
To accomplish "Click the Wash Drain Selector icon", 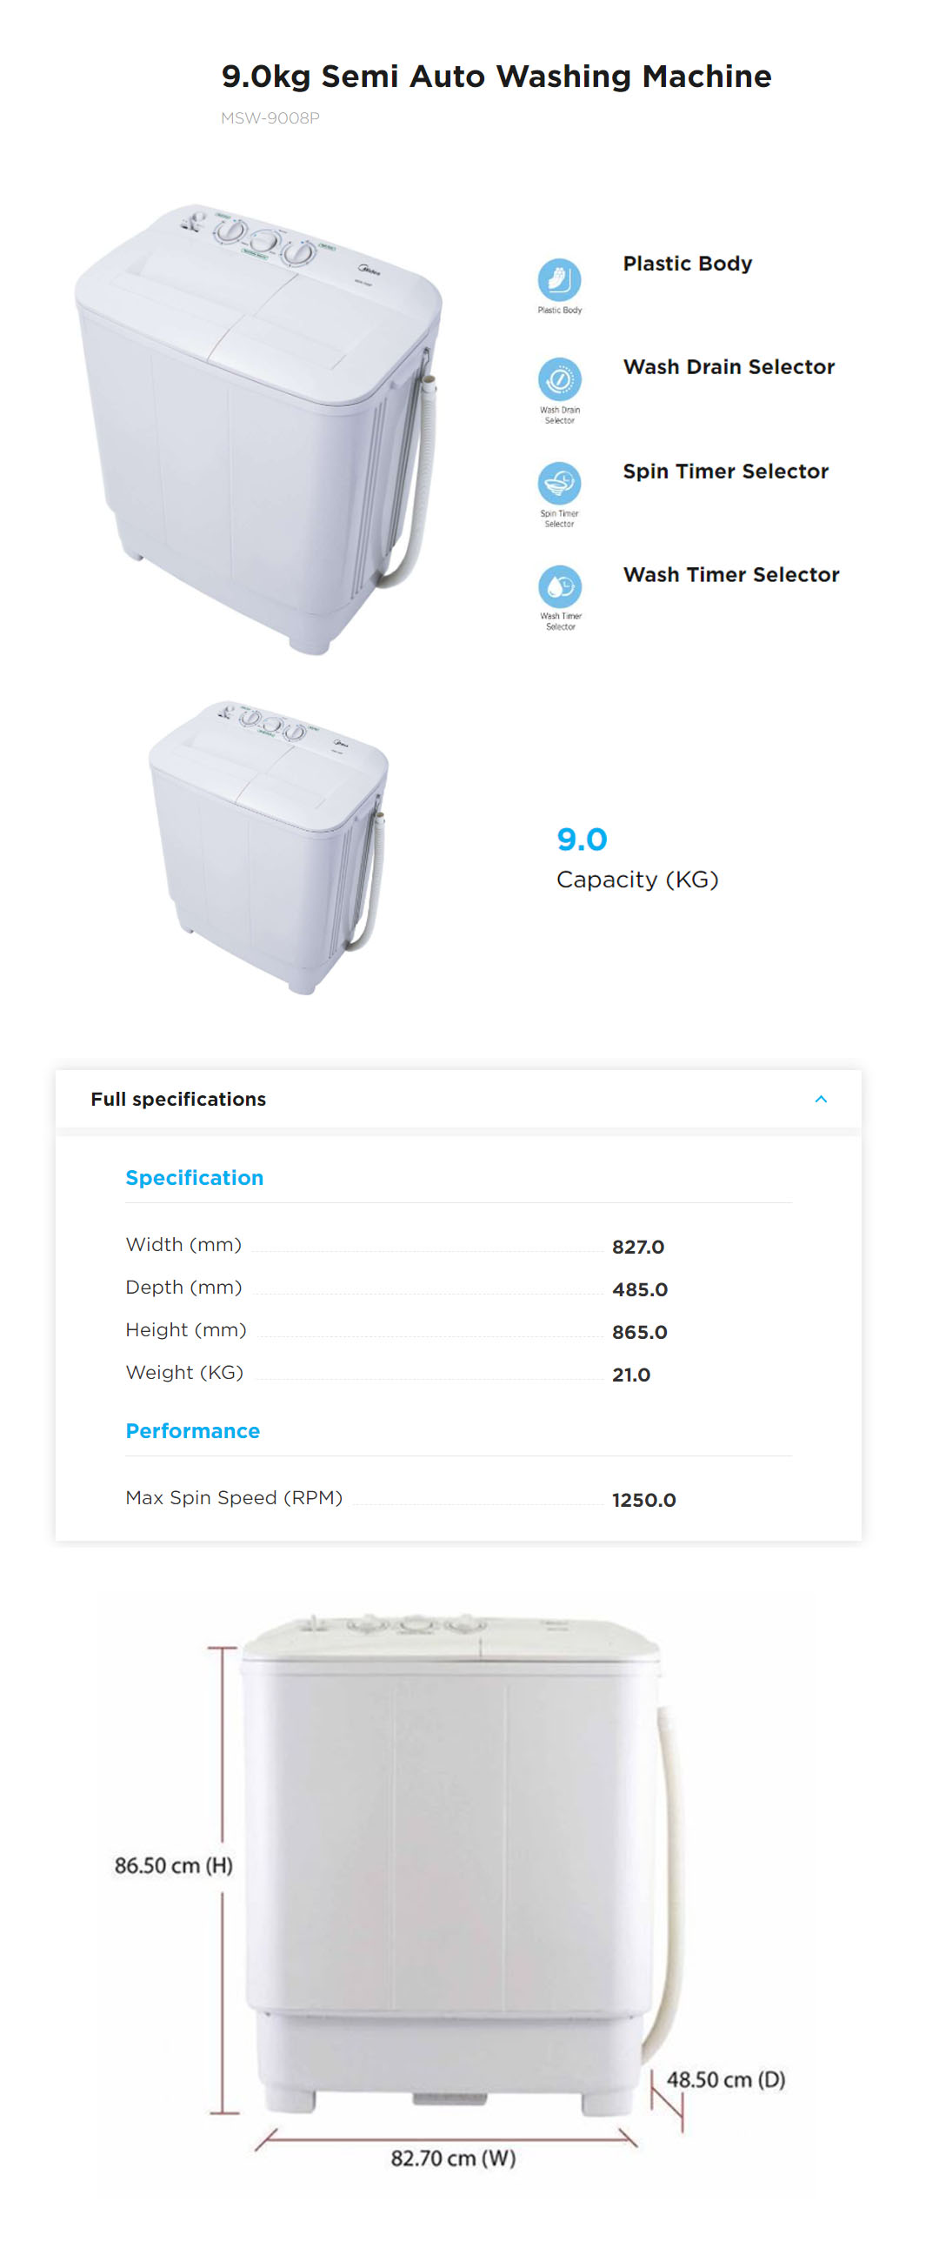I will pyautogui.click(x=558, y=379).
